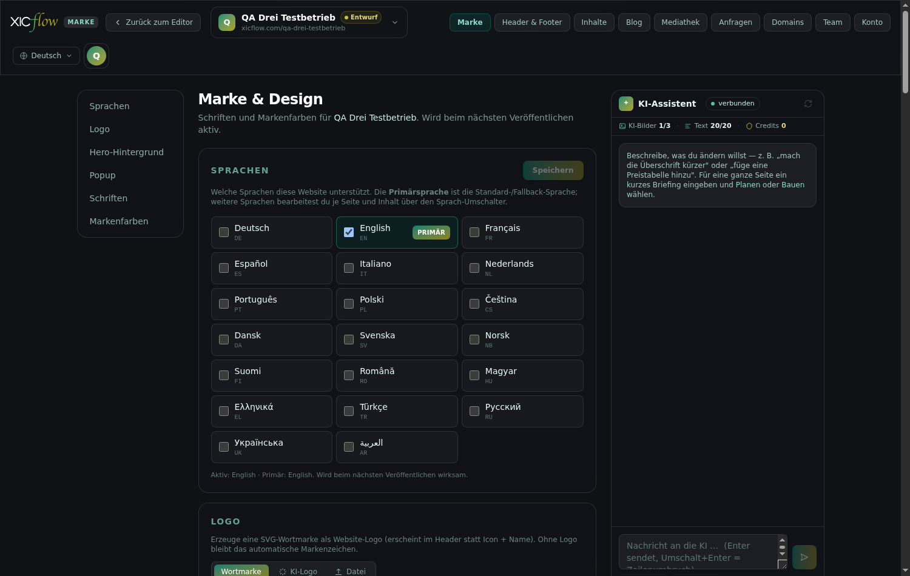Enable the Português language checkbox
Image resolution: width=910 pixels, height=576 pixels.
pos(224,304)
